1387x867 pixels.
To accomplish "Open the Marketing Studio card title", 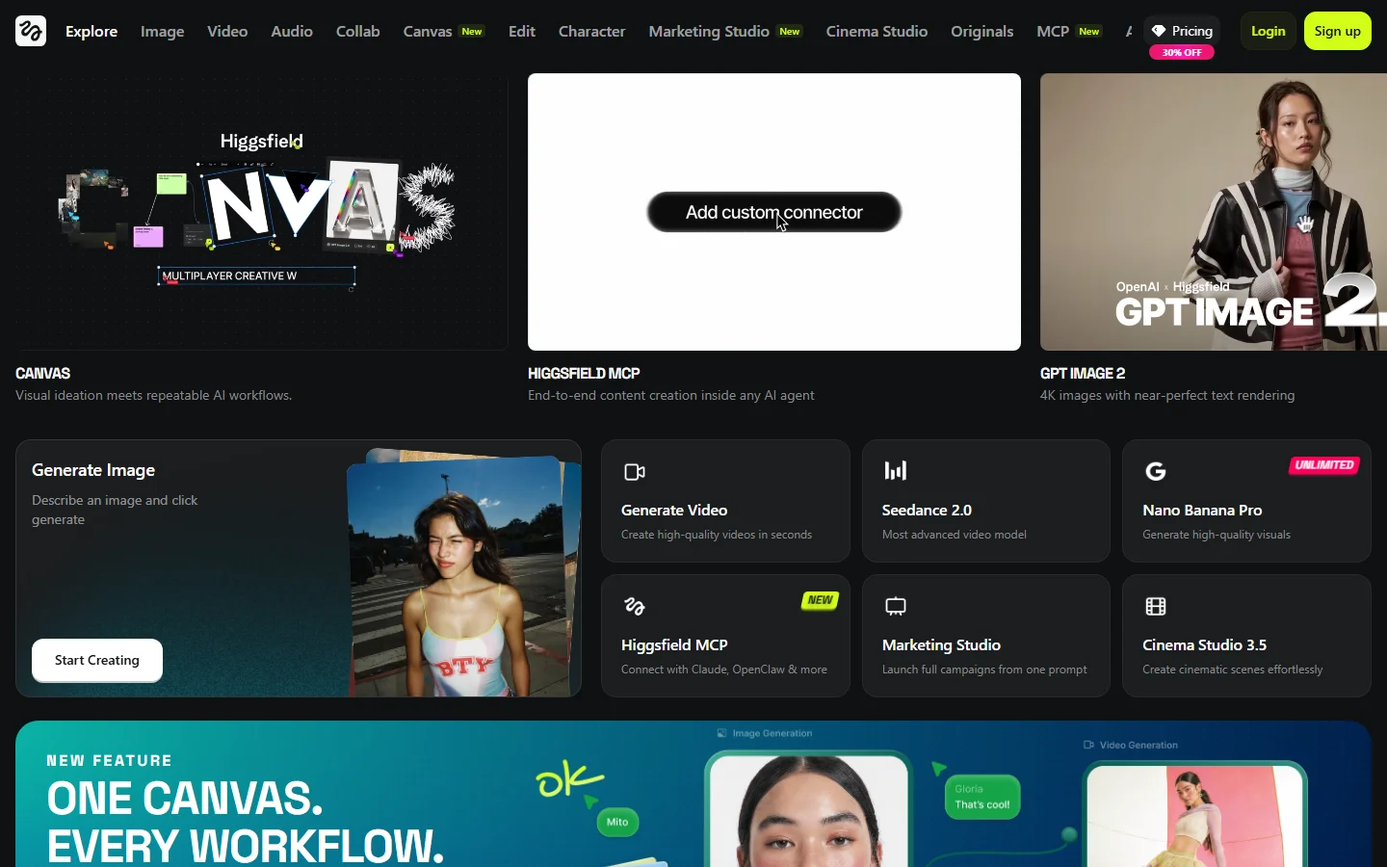I will coord(941,644).
